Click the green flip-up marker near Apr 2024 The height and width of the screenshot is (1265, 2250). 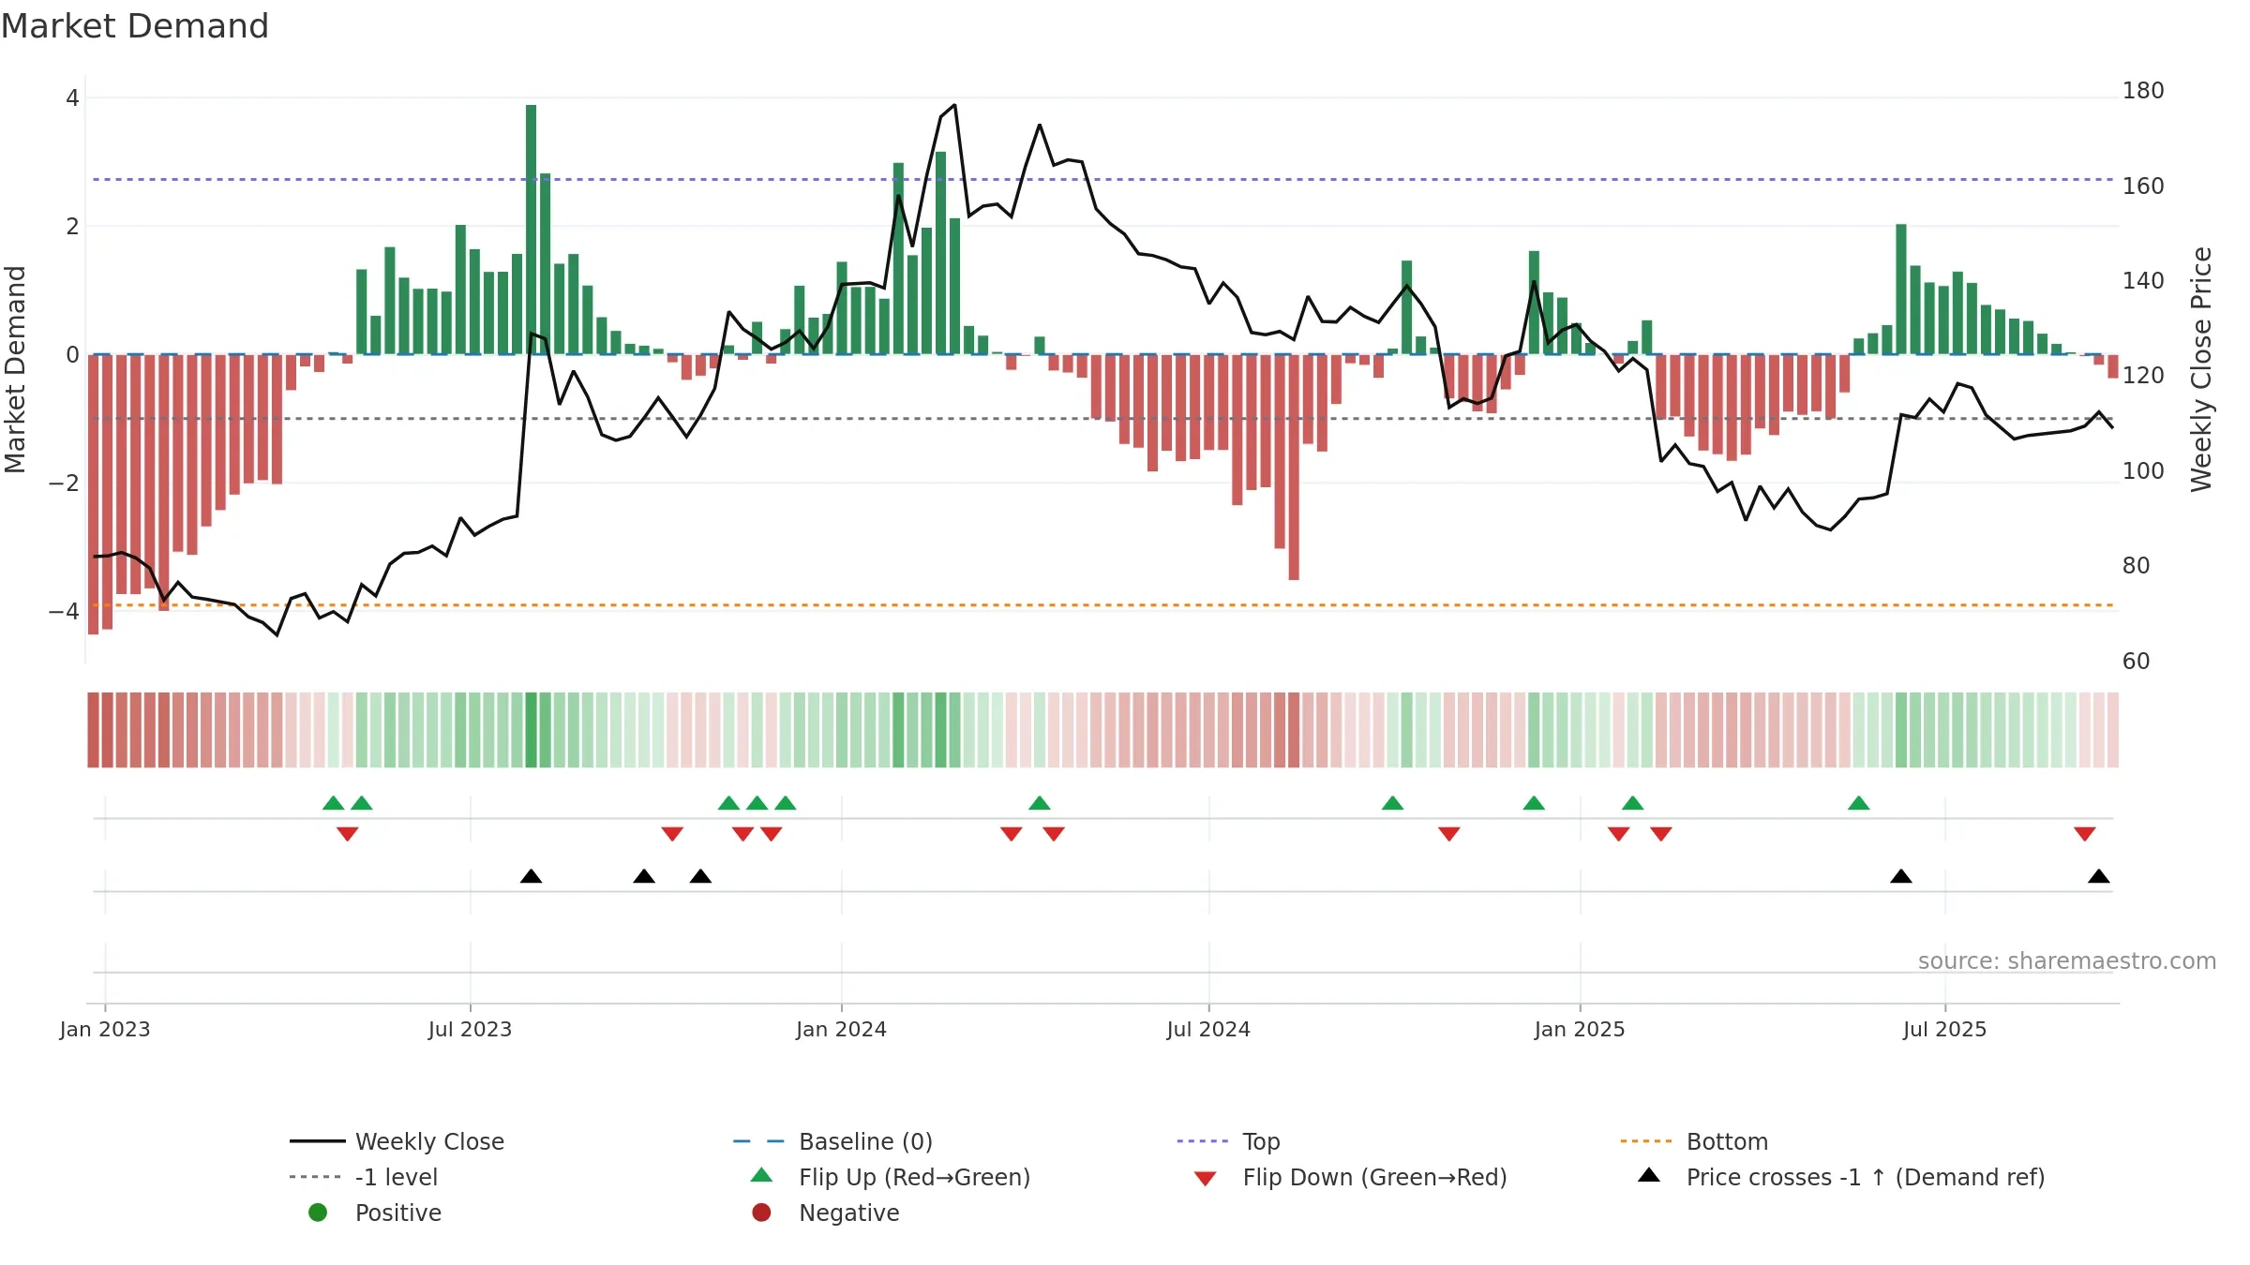(x=1040, y=803)
